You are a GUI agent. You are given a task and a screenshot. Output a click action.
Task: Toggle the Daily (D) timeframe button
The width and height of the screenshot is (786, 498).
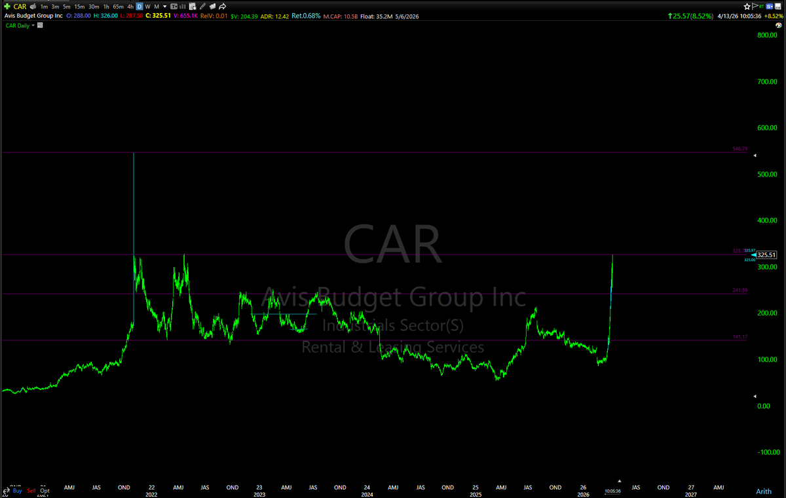139,7
